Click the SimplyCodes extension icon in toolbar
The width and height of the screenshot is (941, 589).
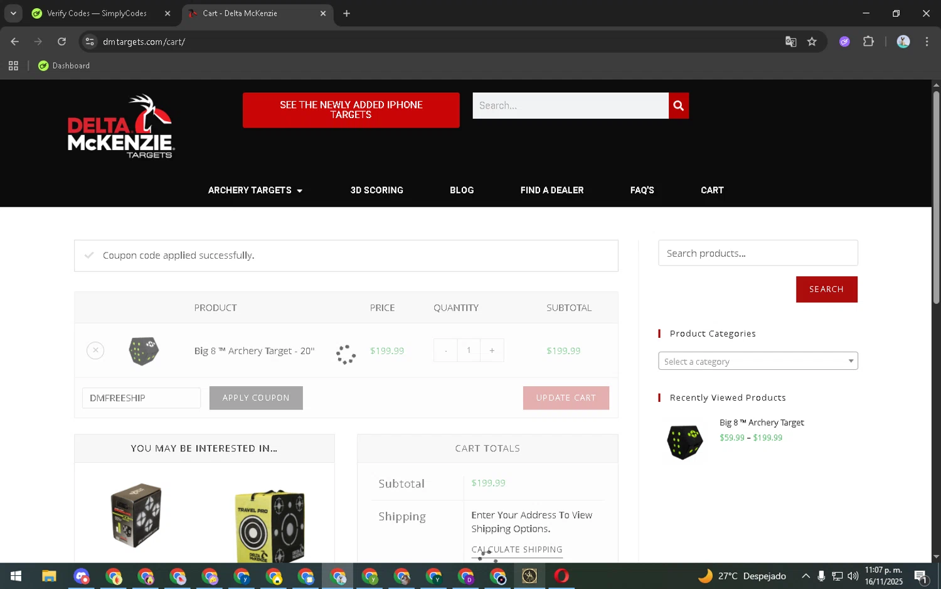click(844, 41)
